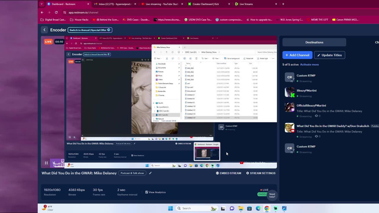Open View Analytics
Image resolution: width=379 pixels, height=213 pixels.
(155, 192)
